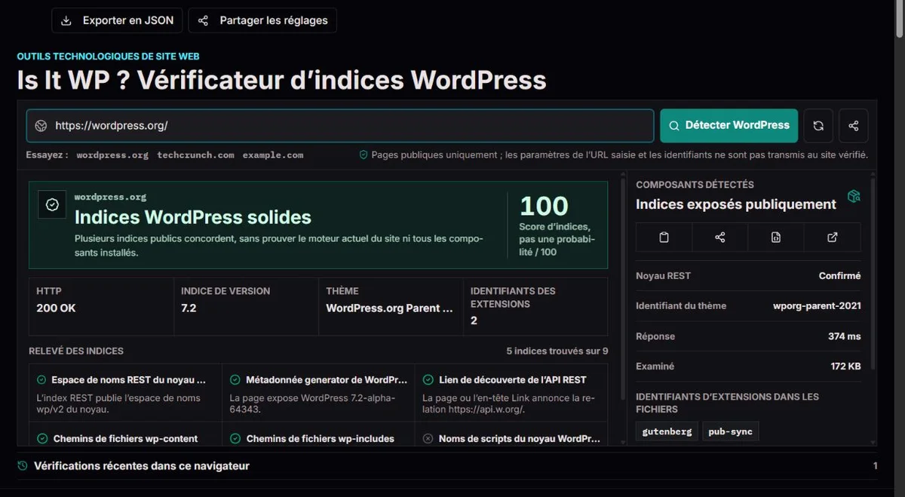Image resolution: width=905 pixels, height=497 pixels.
Task: Click the WordPress.org Parent theme cell
Action: pyautogui.click(x=391, y=307)
